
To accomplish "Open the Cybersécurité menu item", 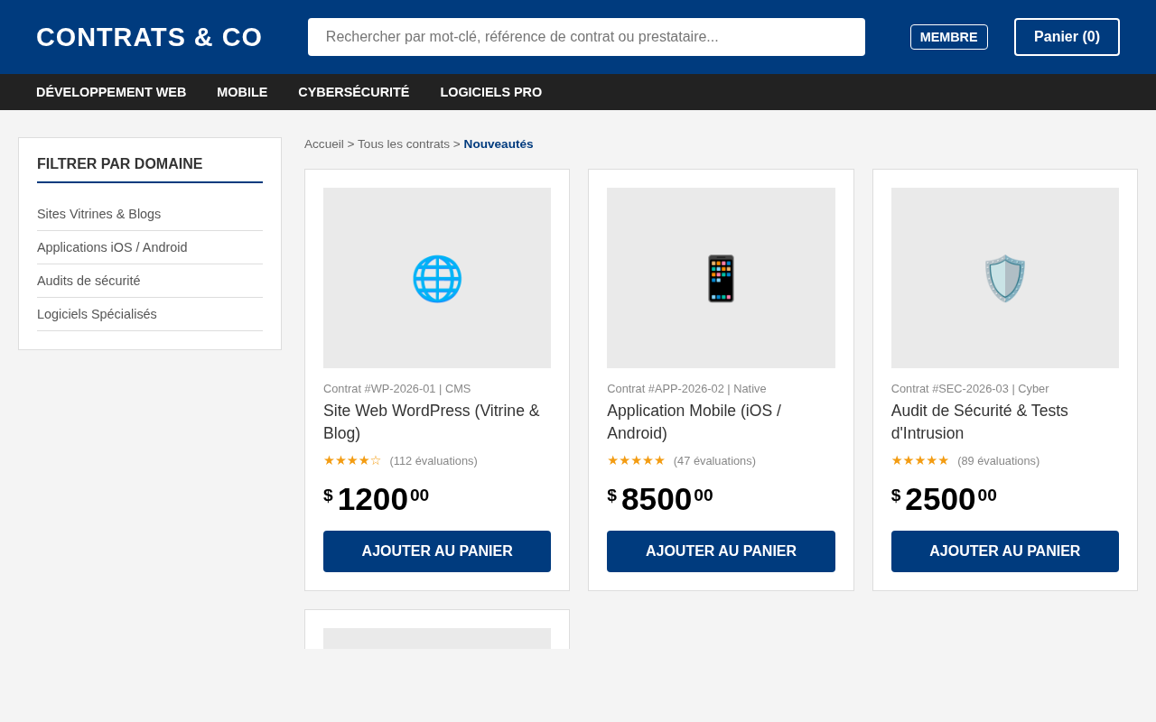I will tap(353, 92).
